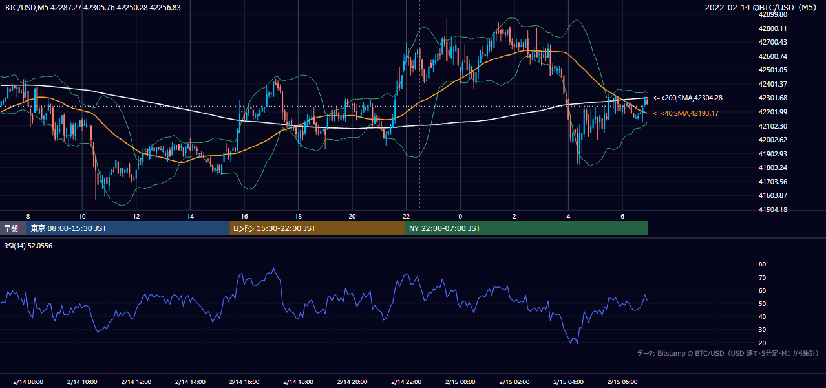This screenshot has height=388, width=826.
Task: Click the 2/15 02:00 date label
Action: [514, 382]
